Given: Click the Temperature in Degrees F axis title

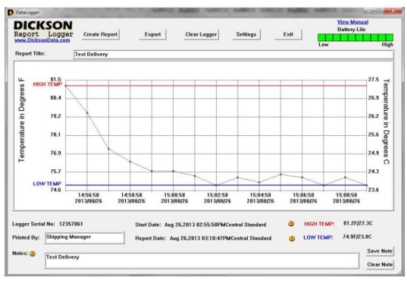Looking at the screenshot, I should 21,120.
